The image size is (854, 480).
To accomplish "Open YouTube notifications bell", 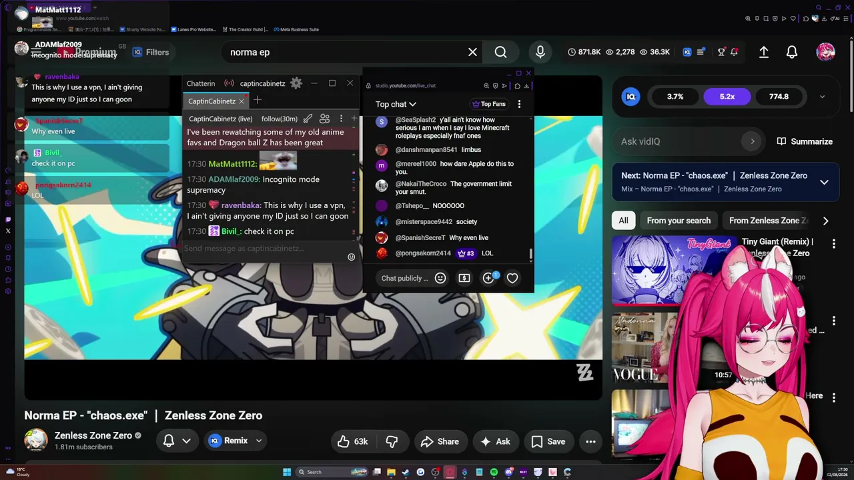I will (792, 52).
